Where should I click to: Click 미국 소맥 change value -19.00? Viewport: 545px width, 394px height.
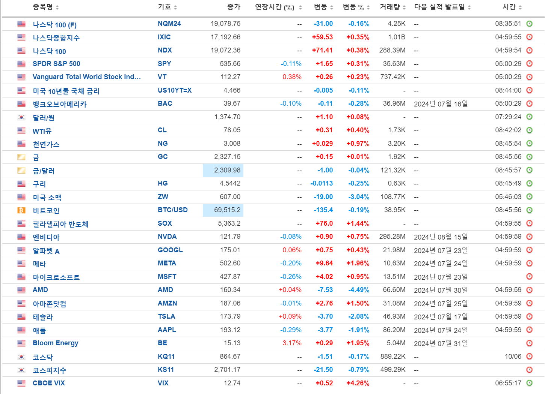coord(323,197)
